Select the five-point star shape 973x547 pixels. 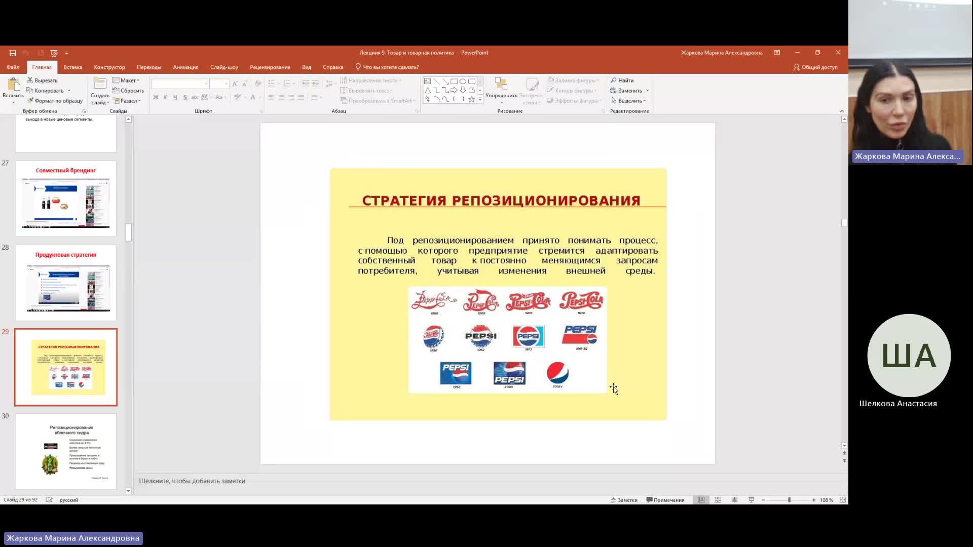click(472, 99)
